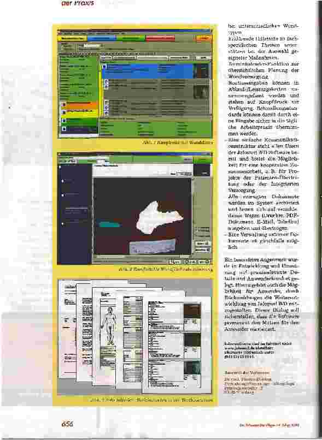Open wound photo thumbnail in highlighted blue row

202,71
